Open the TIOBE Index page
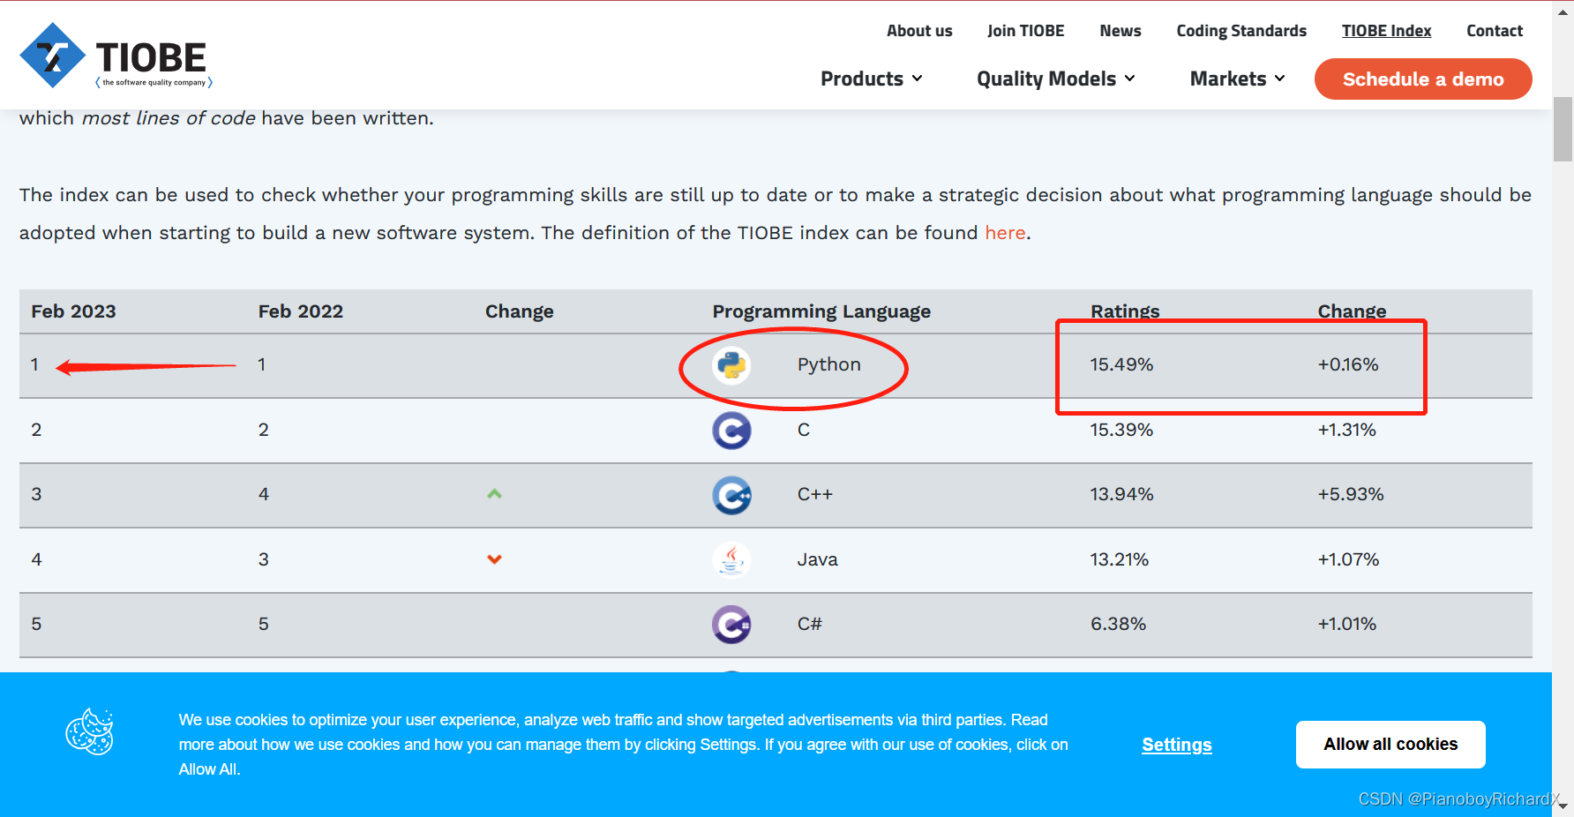Viewport: 1574px width, 817px height. (x=1387, y=31)
